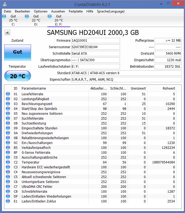This screenshot has width=185, height=213.
Task: Click the ID column header
Action: point(15,89)
